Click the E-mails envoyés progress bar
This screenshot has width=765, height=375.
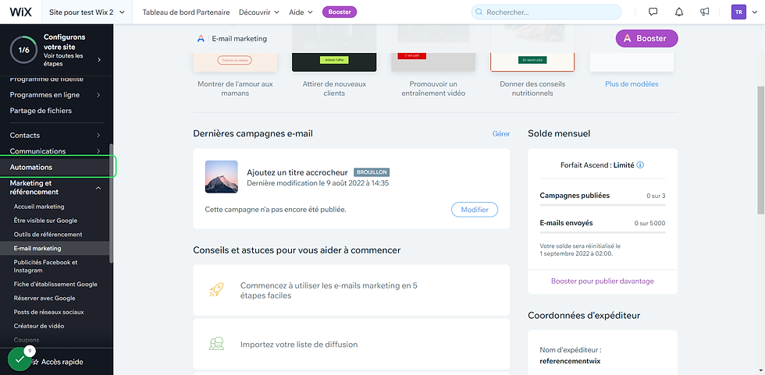[603, 232]
